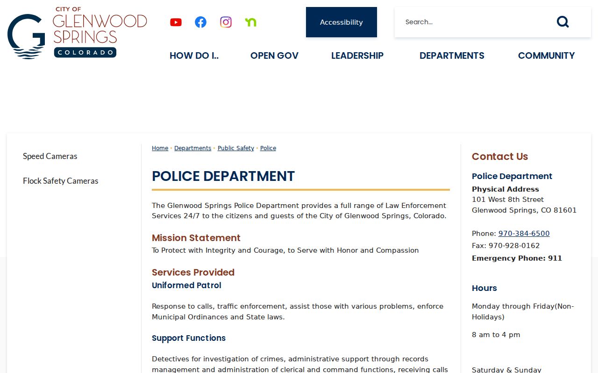
Task: Show the Community menu
Action: coord(547,55)
